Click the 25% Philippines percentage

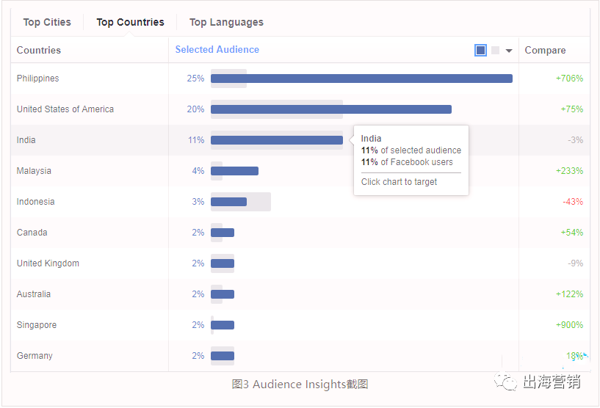[x=195, y=79]
